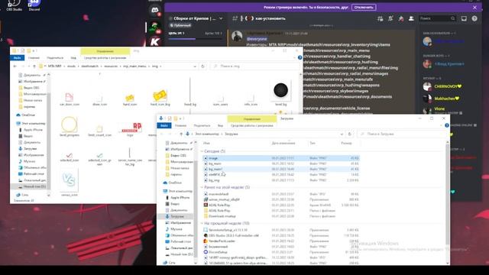Click help icon in Загрузки window ribbon
Screen dimensions: 489x275
(446, 125)
